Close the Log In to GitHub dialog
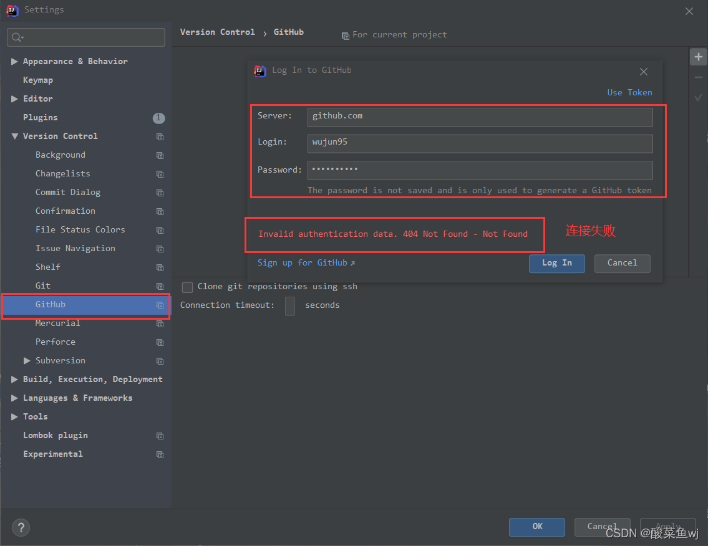The image size is (708, 546). 643,71
